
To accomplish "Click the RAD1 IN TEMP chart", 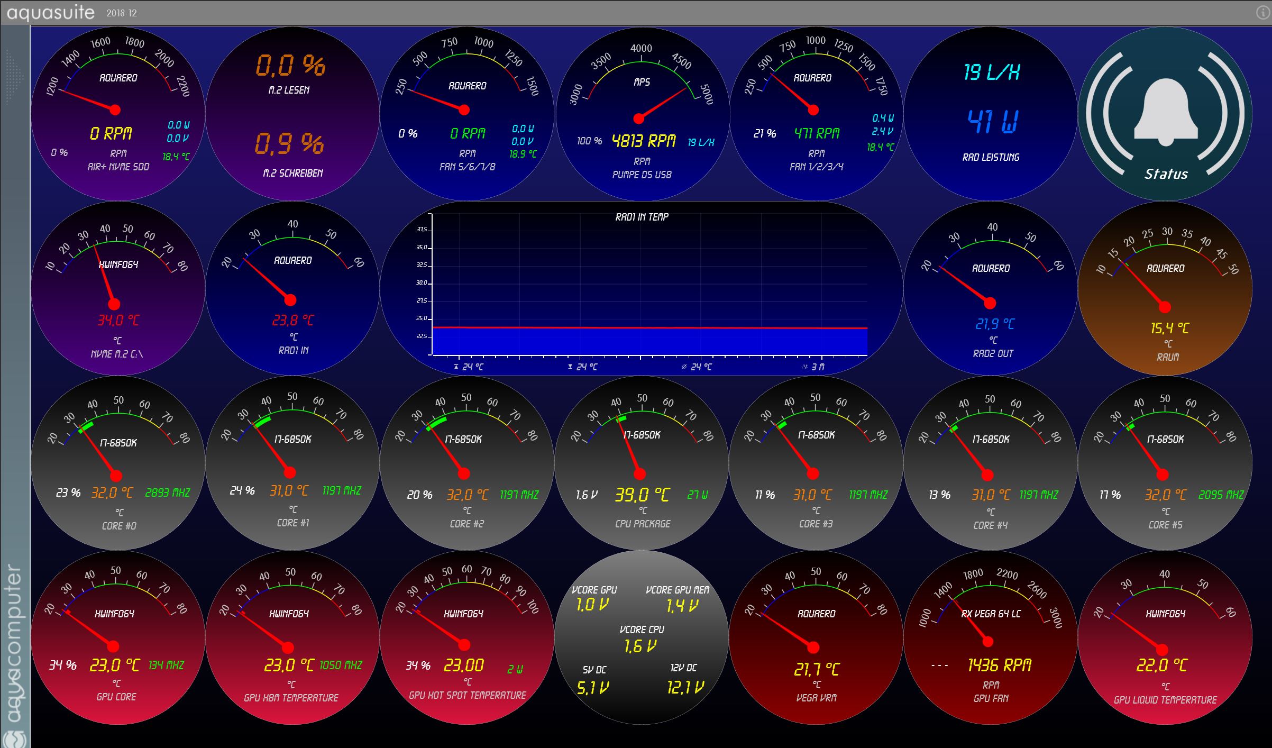I will pyautogui.click(x=642, y=288).
